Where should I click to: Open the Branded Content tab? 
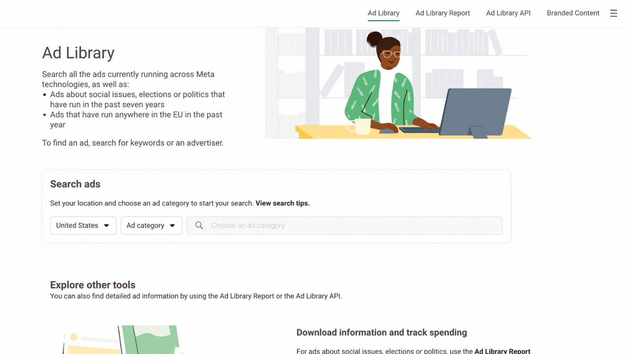[x=573, y=13]
